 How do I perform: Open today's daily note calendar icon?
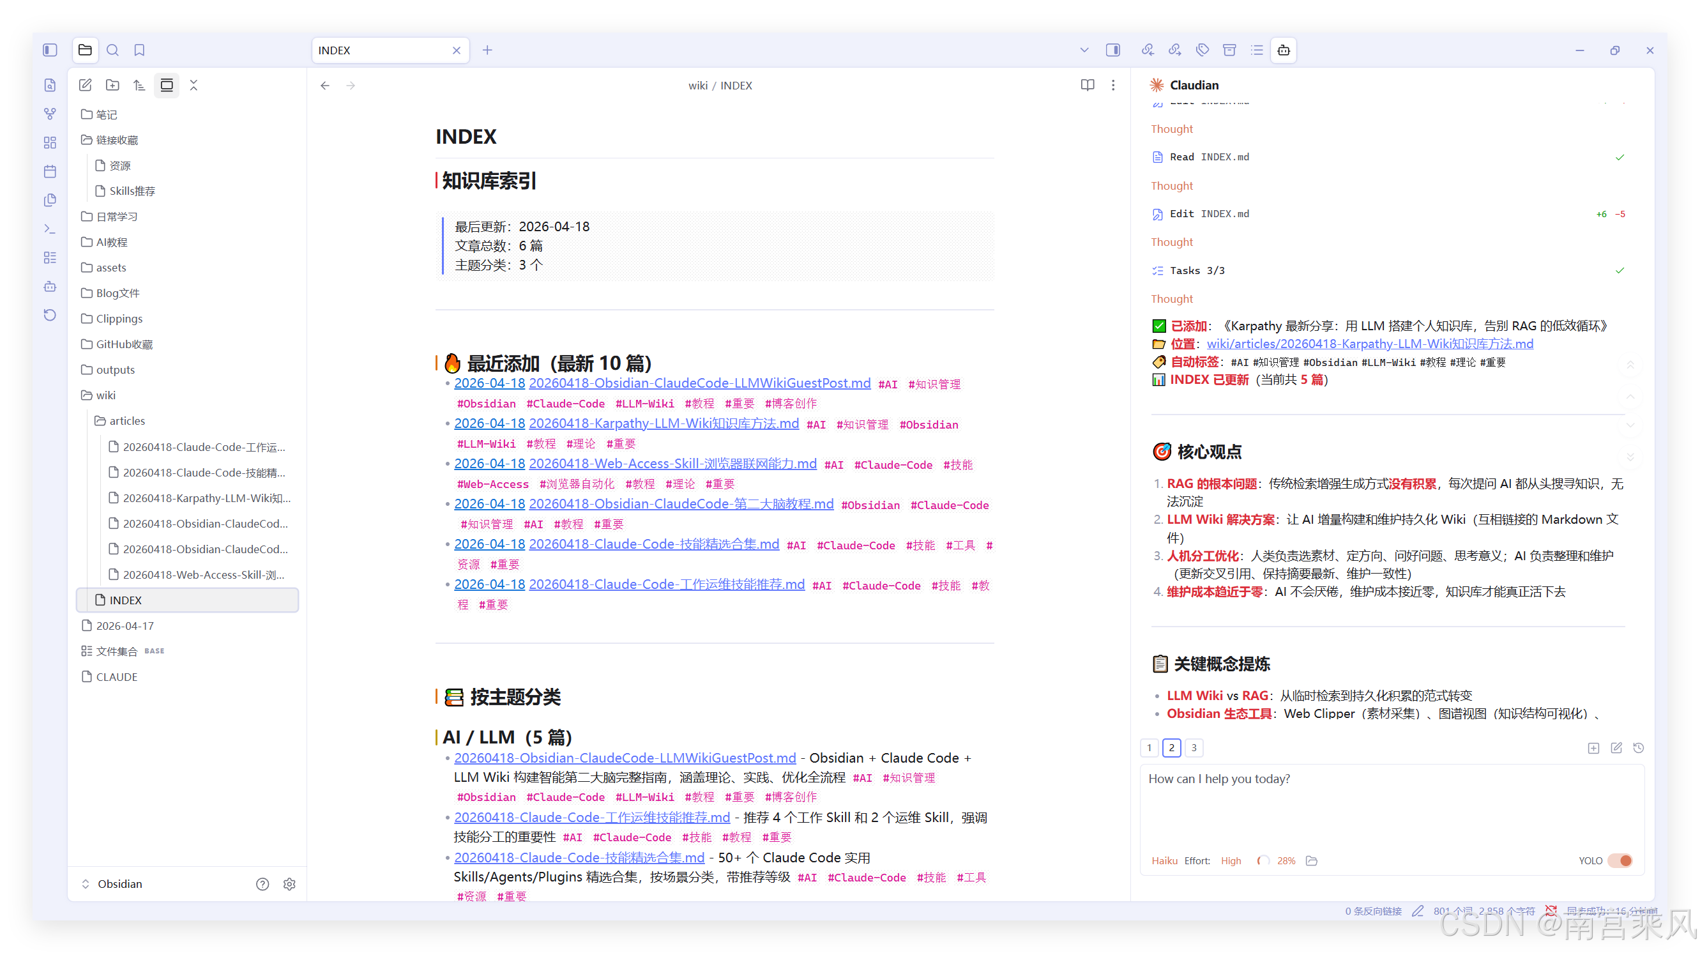click(50, 172)
